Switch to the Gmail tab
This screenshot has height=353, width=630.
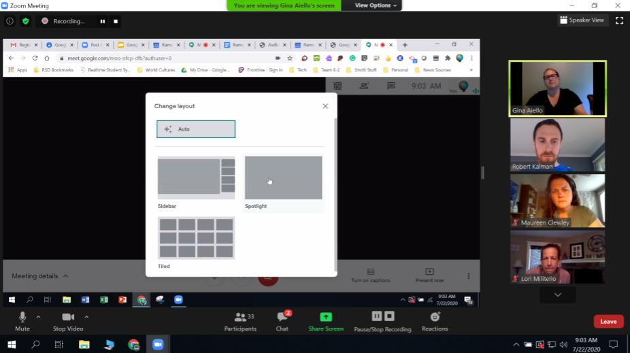click(x=23, y=45)
